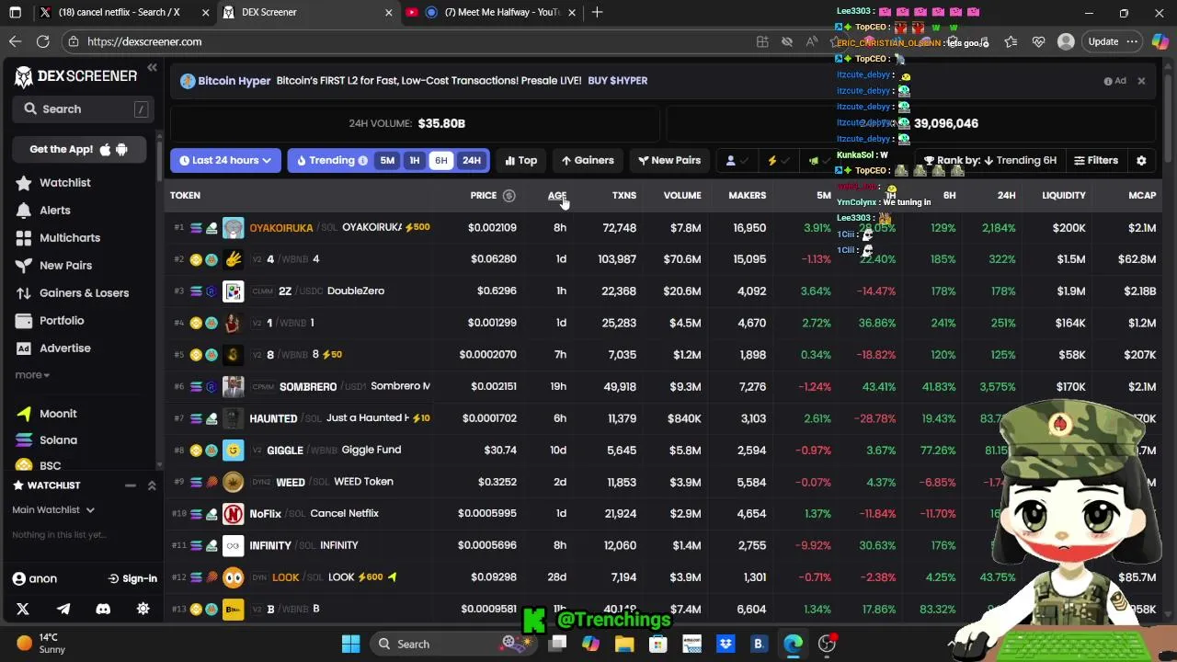Focus the sidebar Search field
This screenshot has width=1177, height=662.
pyautogui.click(x=83, y=108)
